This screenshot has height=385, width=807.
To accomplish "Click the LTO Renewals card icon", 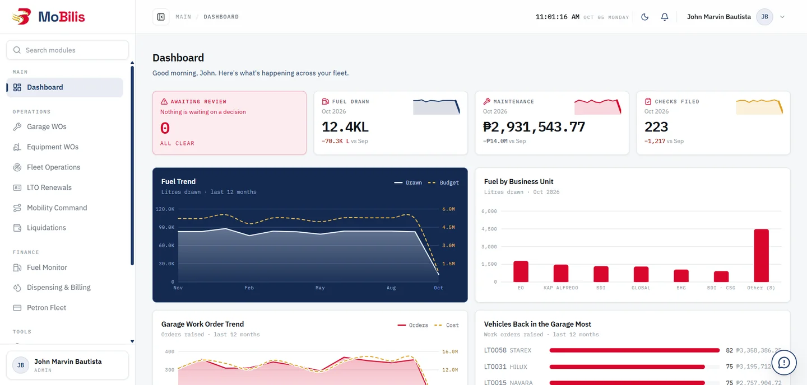I will click(x=17, y=187).
